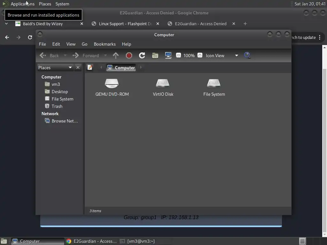Viewport: 327px width, 245px height.
Task: Open the Go menu
Action: [84, 44]
